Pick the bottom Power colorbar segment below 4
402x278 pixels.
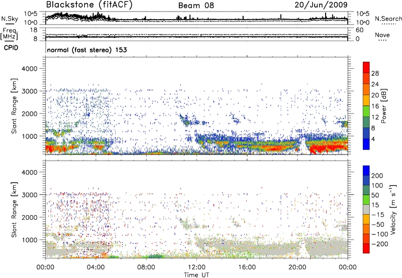coord(366,144)
